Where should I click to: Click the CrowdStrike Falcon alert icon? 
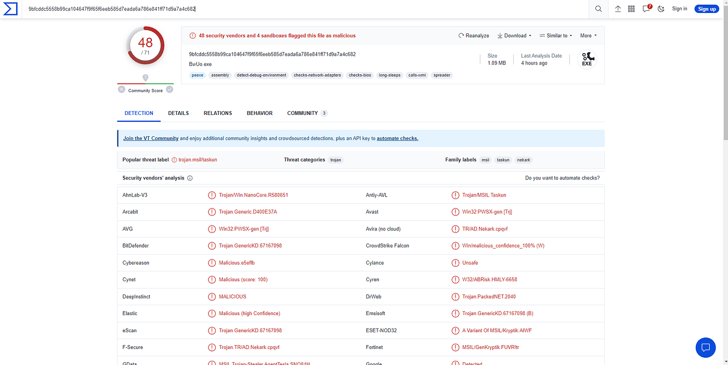[456, 246]
